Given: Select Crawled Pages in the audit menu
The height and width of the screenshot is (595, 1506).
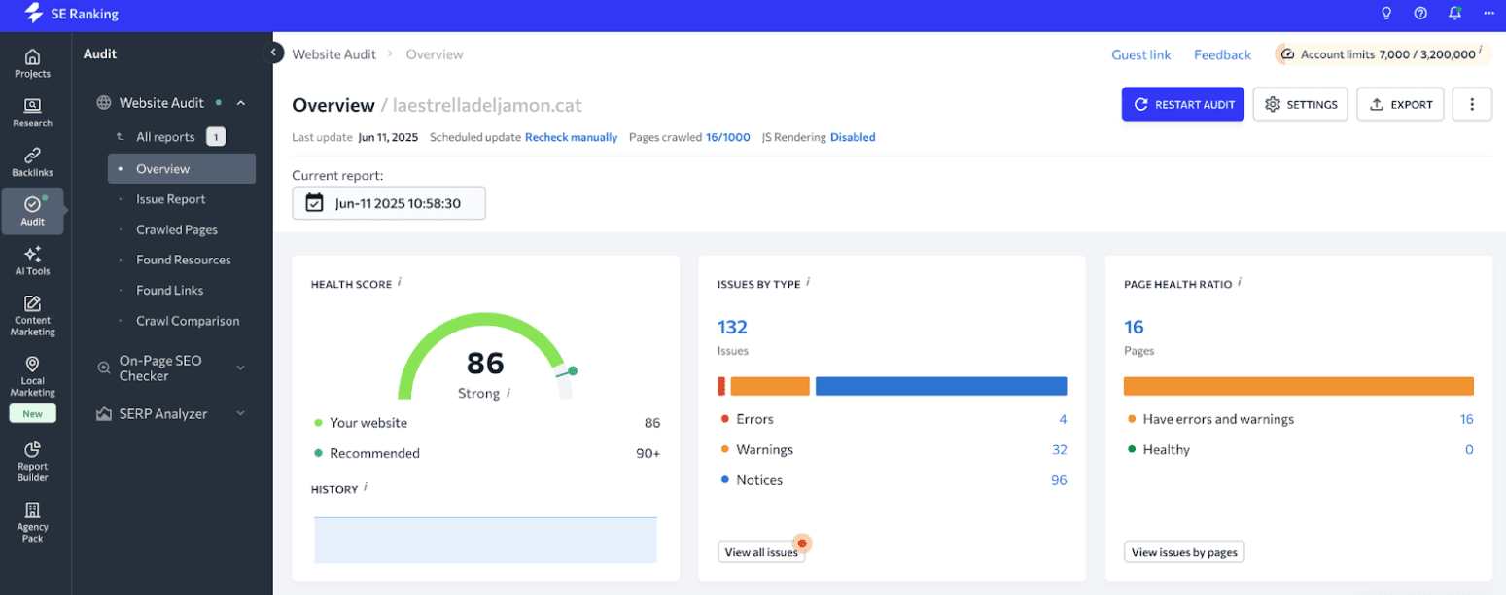Looking at the screenshot, I should coord(176,230).
